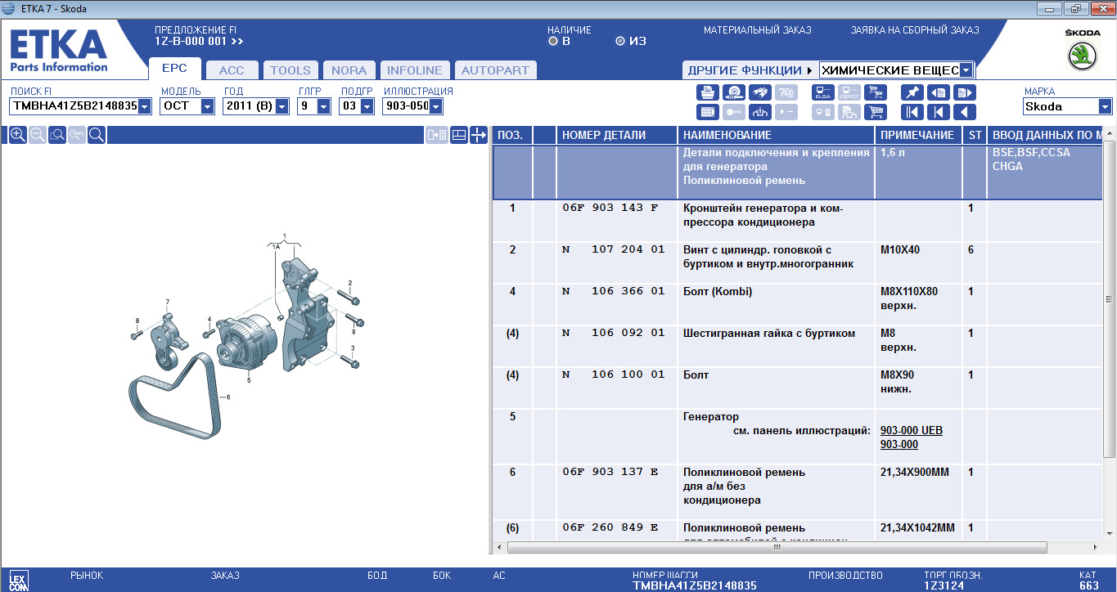Click the НАИМЕНОВАНИЕ column header

tap(776, 135)
